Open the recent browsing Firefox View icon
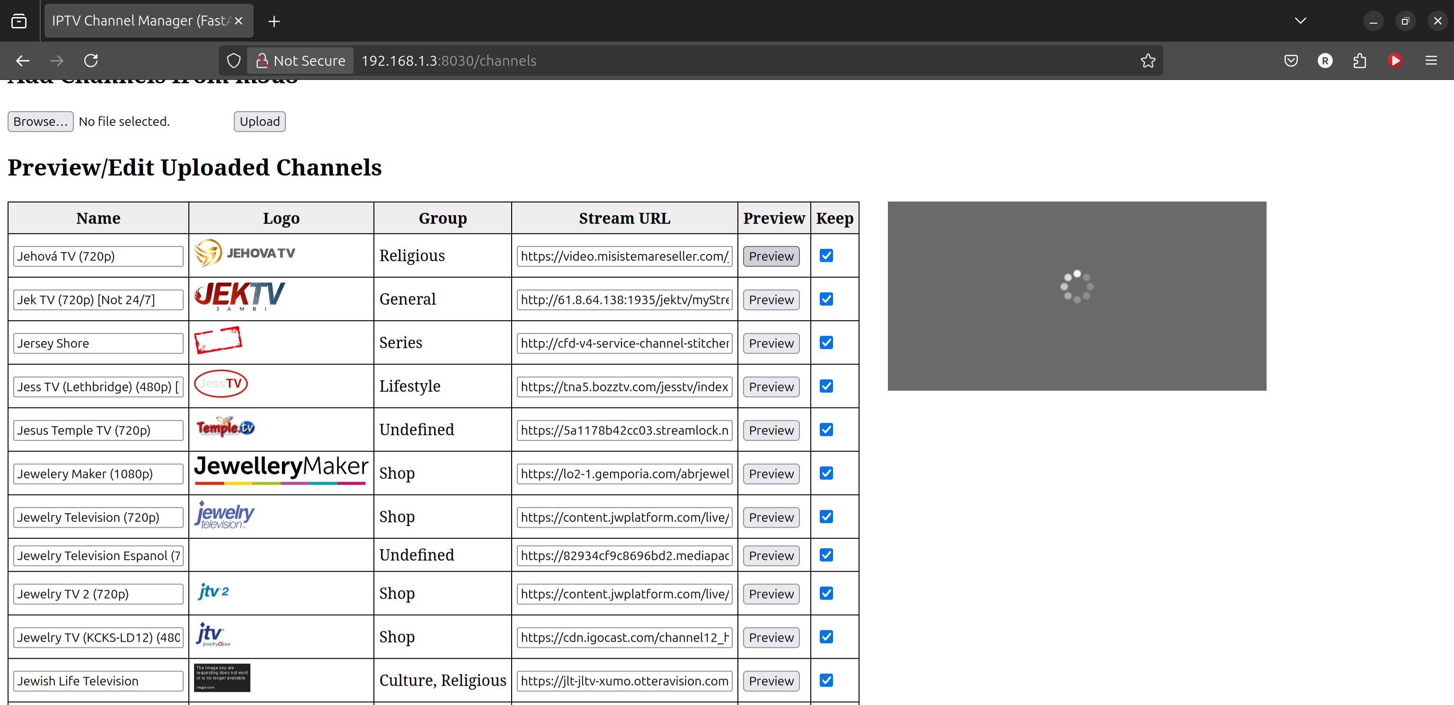The height and width of the screenshot is (705, 1454). pyautogui.click(x=18, y=21)
